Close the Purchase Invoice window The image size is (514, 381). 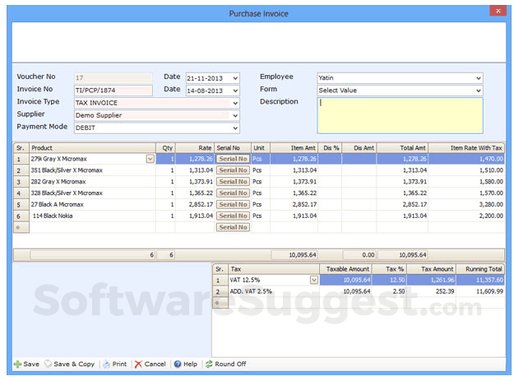496,11
